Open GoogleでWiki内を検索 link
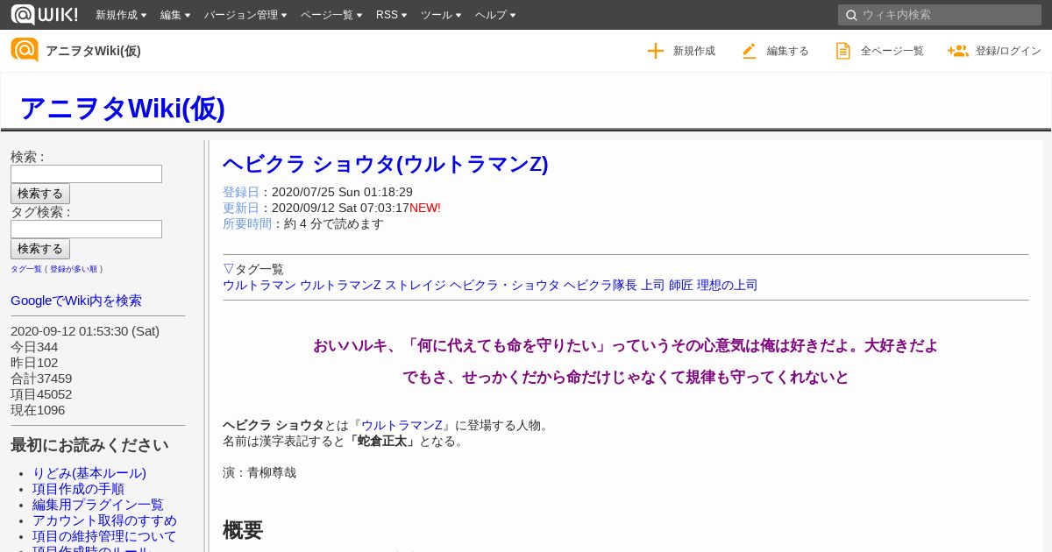Image resolution: width=1052 pixels, height=552 pixels. (x=76, y=301)
